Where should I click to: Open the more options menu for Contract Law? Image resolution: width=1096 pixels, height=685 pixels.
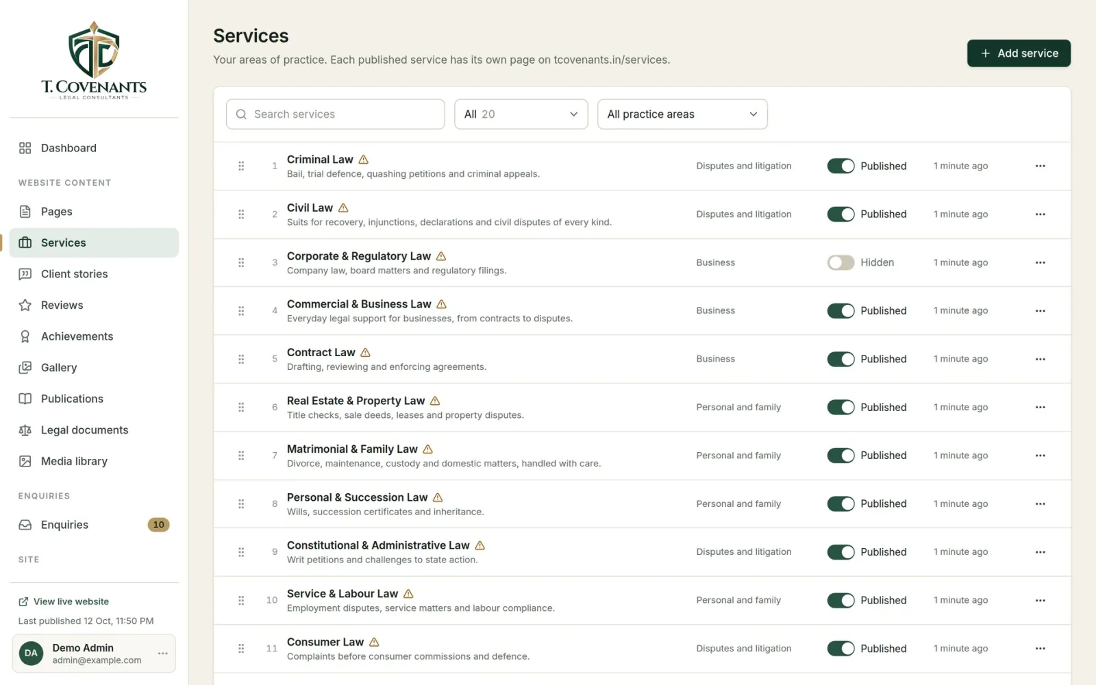pyautogui.click(x=1040, y=359)
